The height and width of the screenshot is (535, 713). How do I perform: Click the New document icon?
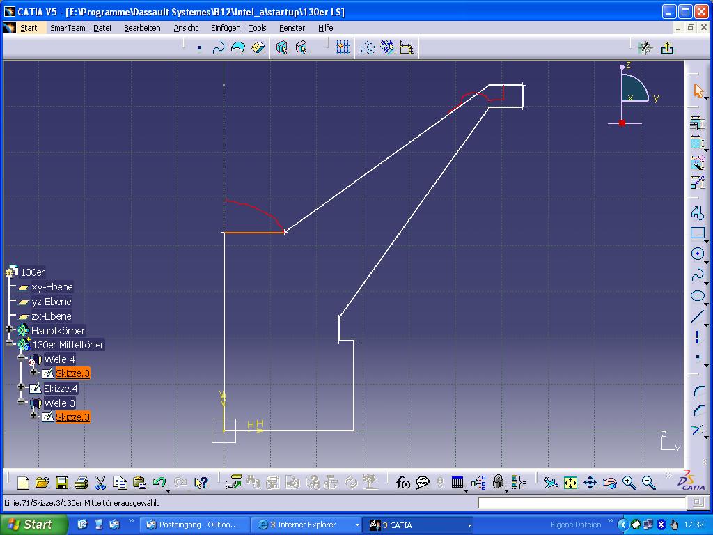(23, 483)
